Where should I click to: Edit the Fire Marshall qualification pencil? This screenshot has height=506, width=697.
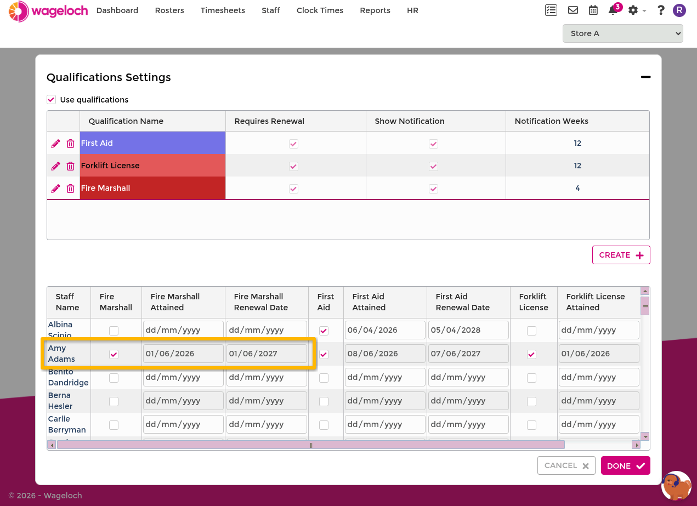tap(55, 189)
